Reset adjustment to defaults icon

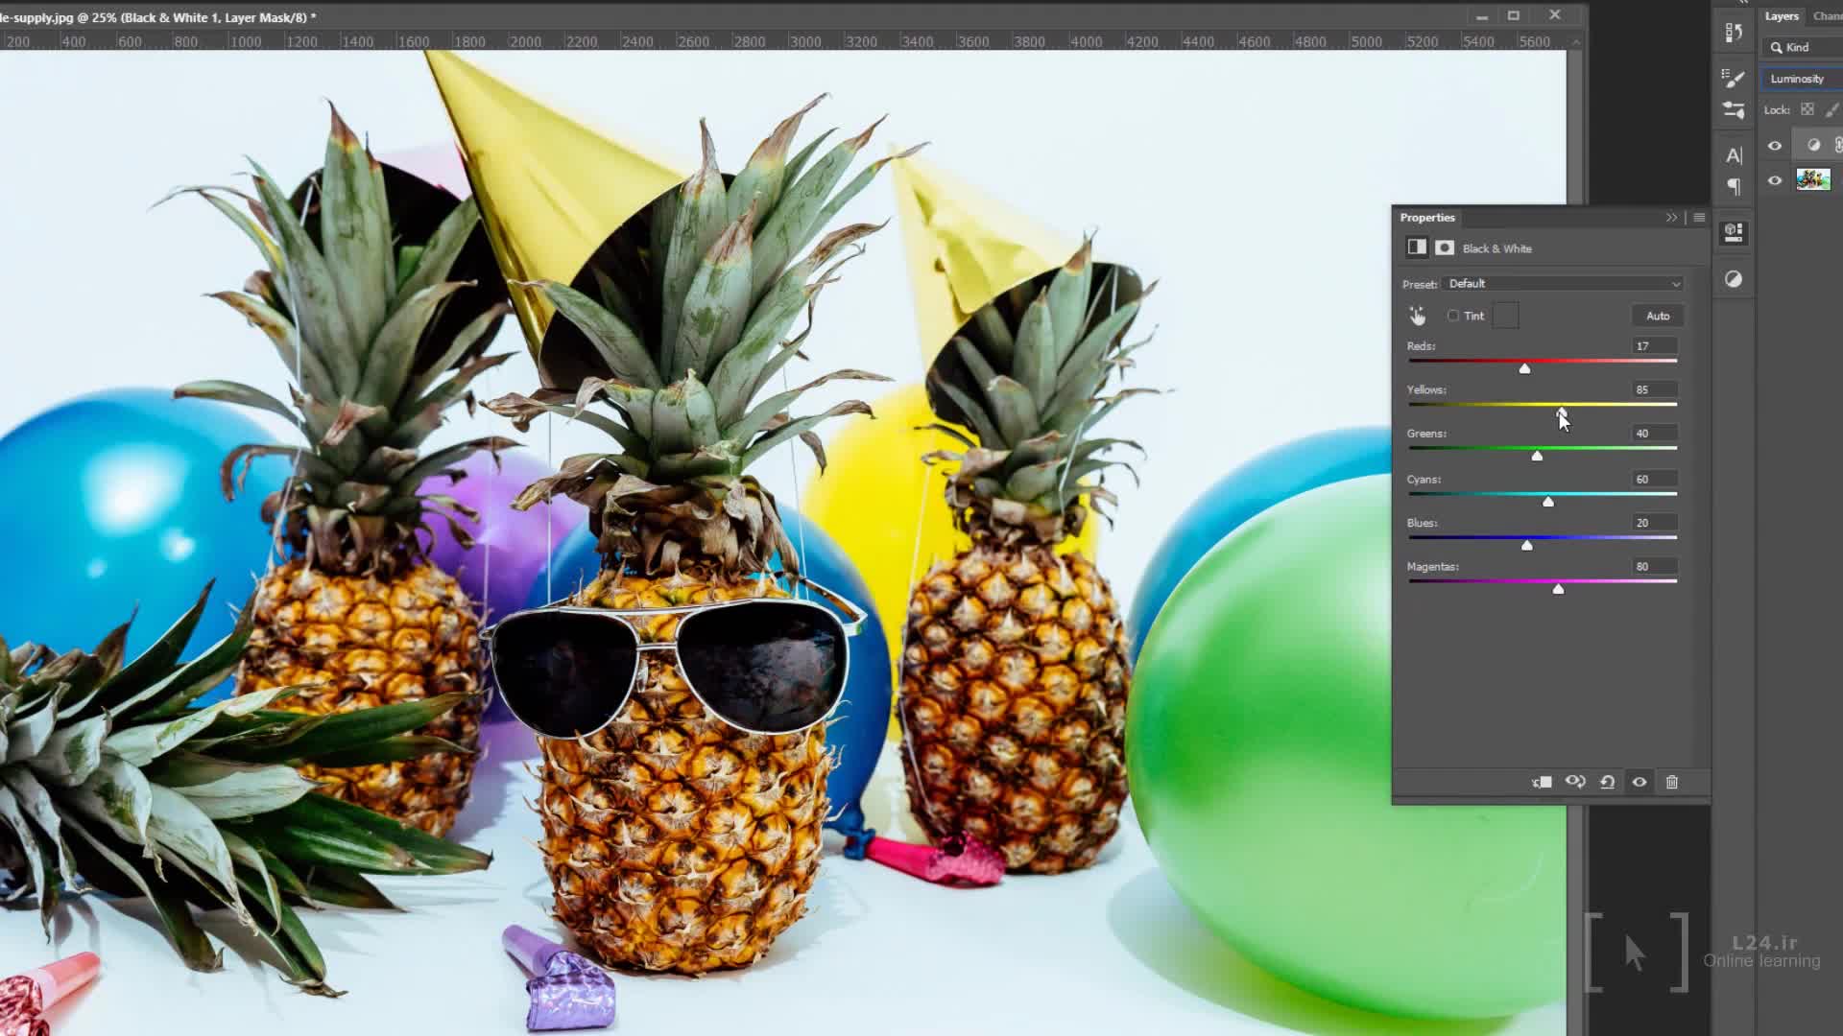tap(1608, 782)
